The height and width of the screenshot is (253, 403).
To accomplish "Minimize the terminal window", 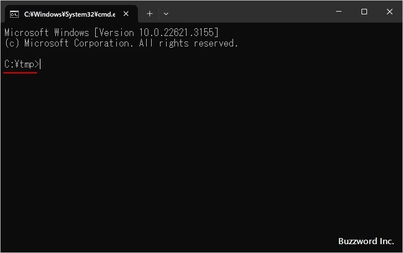I will (339, 12).
